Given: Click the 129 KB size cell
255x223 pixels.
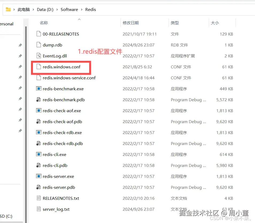Looking at the screenshot, I should (226, 34).
